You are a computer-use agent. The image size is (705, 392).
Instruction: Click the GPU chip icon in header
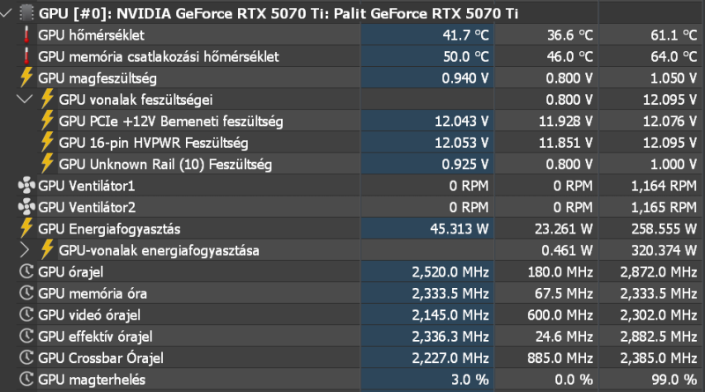tap(26, 13)
